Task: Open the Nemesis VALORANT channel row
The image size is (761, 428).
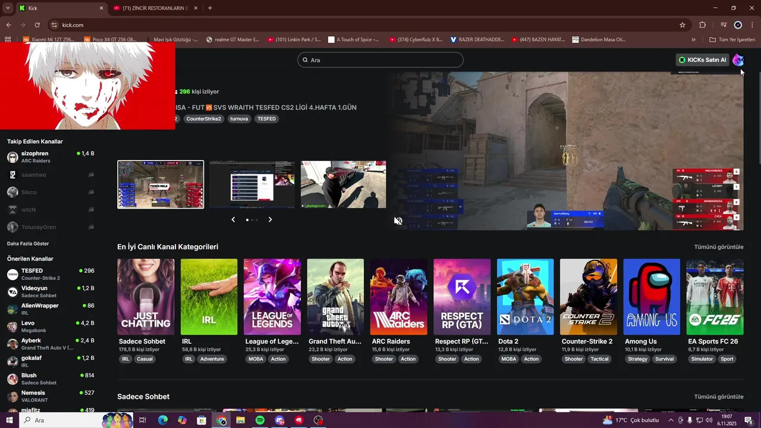Action: click(x=51, y=396)
